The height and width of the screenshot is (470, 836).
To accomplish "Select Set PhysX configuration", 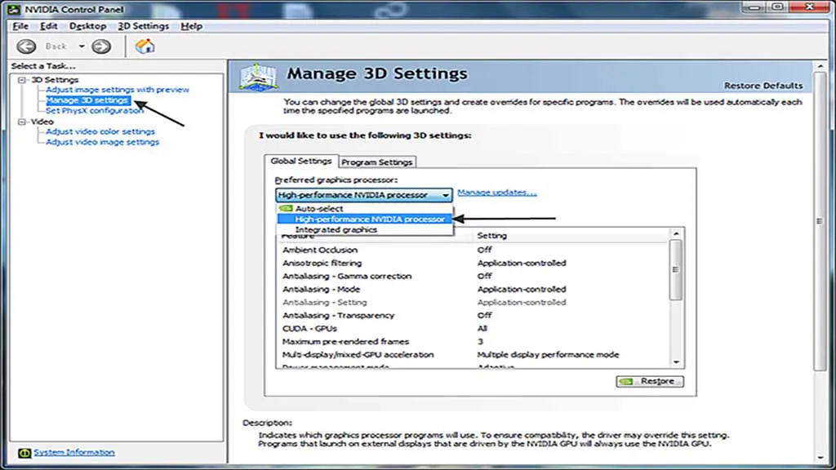I will click(95, 111).
